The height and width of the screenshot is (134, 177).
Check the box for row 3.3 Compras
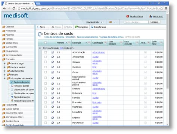pyautogui.click(x=46, y=62)
